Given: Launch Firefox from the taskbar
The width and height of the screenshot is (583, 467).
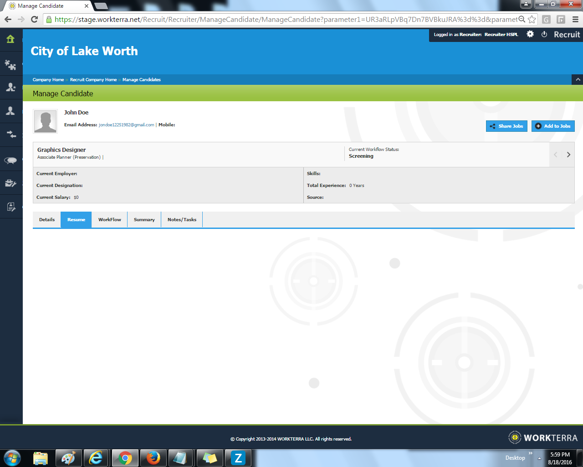Looking at the screenshot, I should tap(153, 457).
